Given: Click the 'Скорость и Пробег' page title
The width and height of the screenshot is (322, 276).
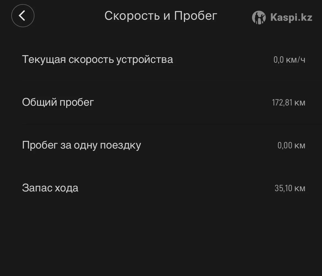Looking at the screenshot, I should point(161,16).
